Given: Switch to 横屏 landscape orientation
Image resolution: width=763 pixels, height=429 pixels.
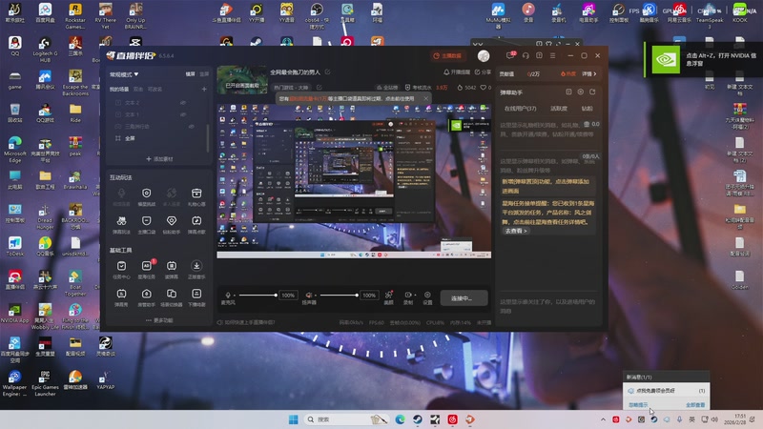Looking at the screenshot, I should click(x=190, y=74).
